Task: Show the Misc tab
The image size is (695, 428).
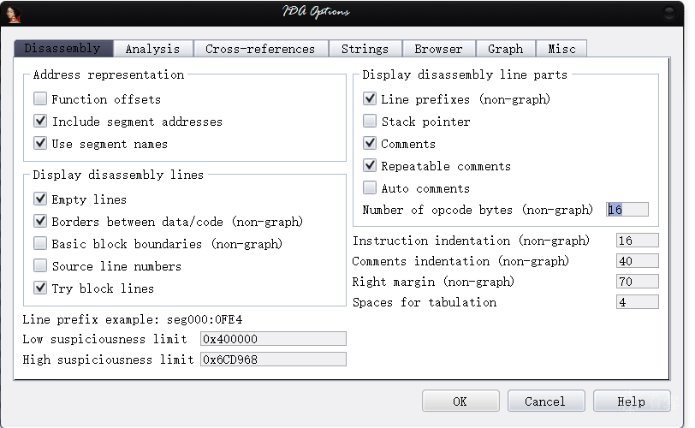Action: pos(562,50)
